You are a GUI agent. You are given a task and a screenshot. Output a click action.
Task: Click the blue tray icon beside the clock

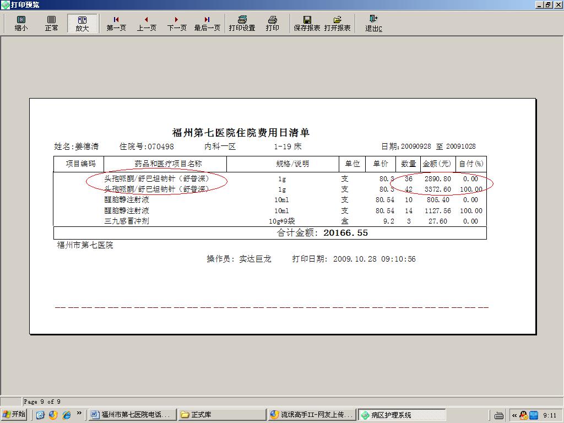coord(534,415)
